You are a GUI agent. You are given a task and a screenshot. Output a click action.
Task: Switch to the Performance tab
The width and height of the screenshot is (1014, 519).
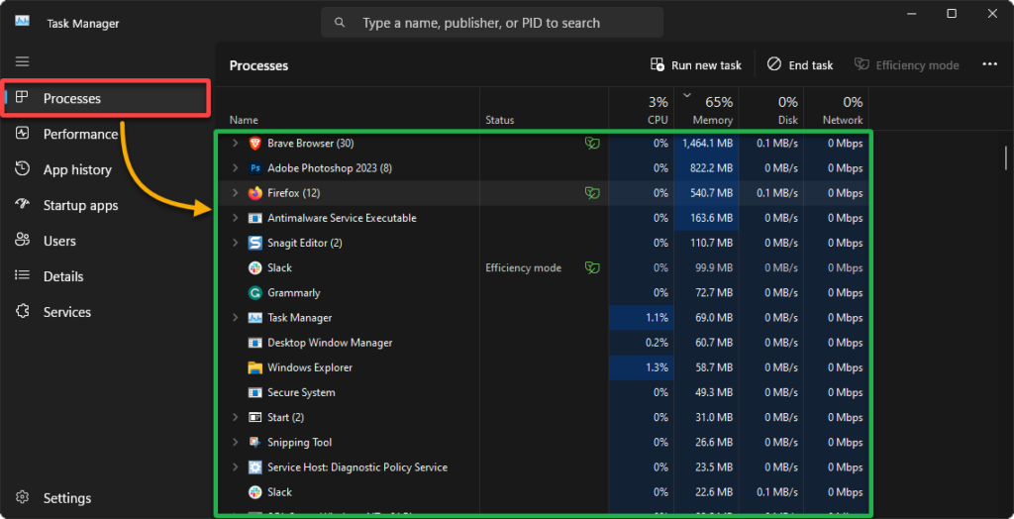[79, 134]
